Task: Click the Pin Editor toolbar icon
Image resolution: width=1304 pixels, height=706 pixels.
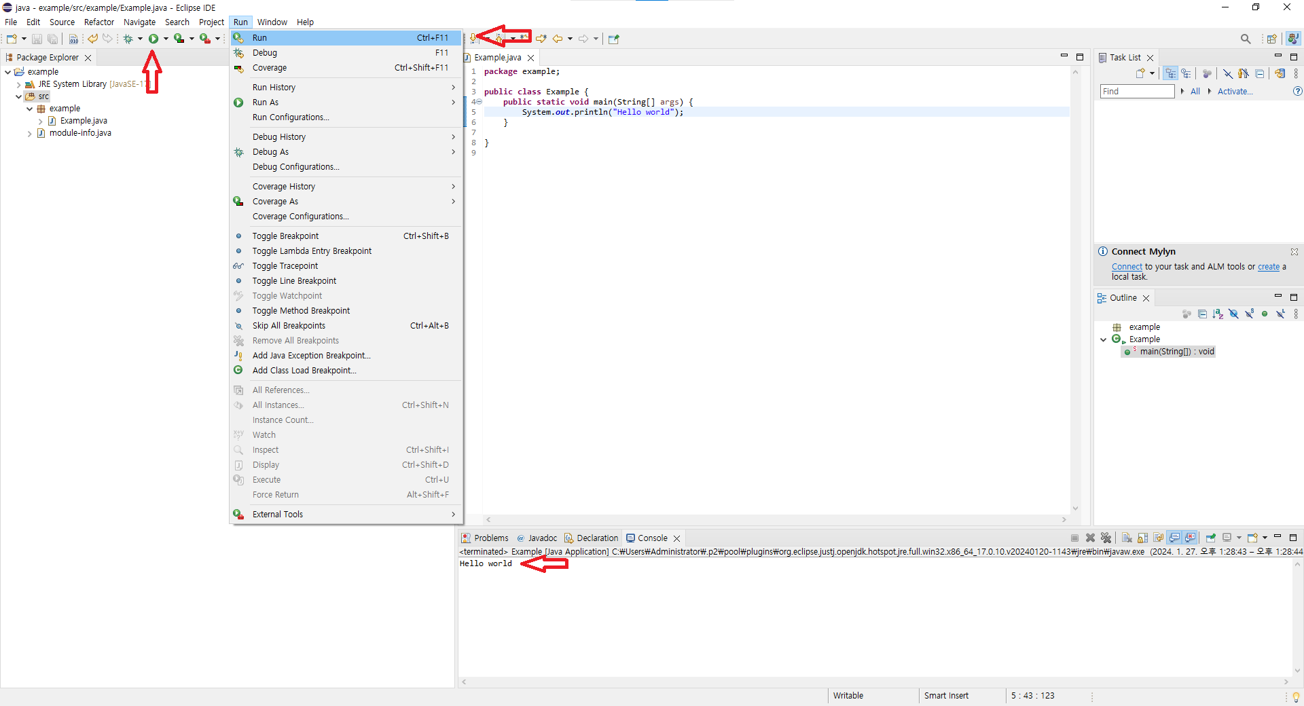Action: (x=614, y=39)
